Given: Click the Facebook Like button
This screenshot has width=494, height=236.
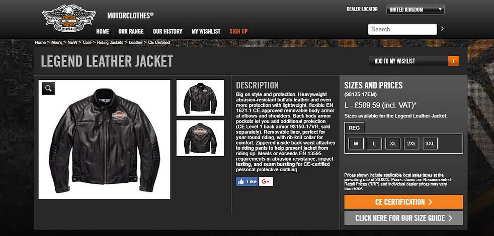Looking at the screenshot, I should (x=247, y=182).
